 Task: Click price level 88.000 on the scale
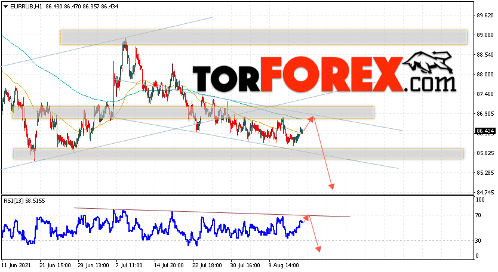click(x=485, y=75)
